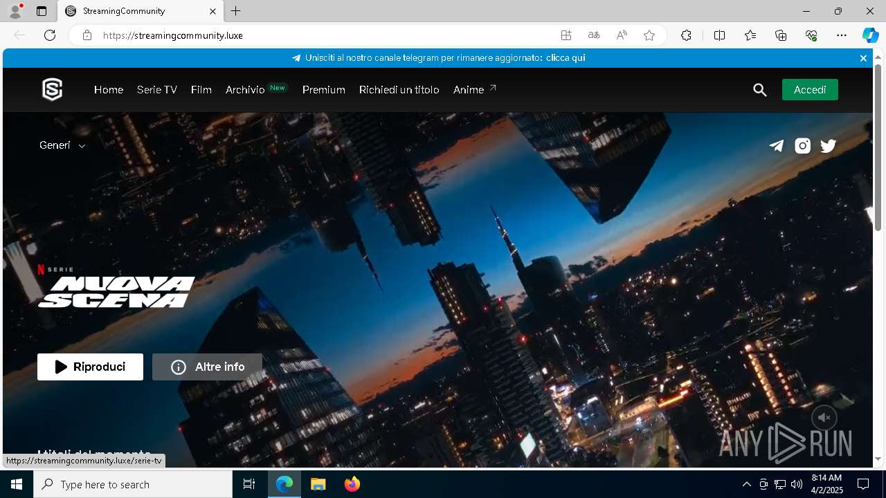This screenshot has height=498, width=886.
Task: Open the app available grid icon
Action: [566, 35]
